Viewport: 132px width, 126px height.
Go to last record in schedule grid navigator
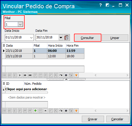coord(30,75)
